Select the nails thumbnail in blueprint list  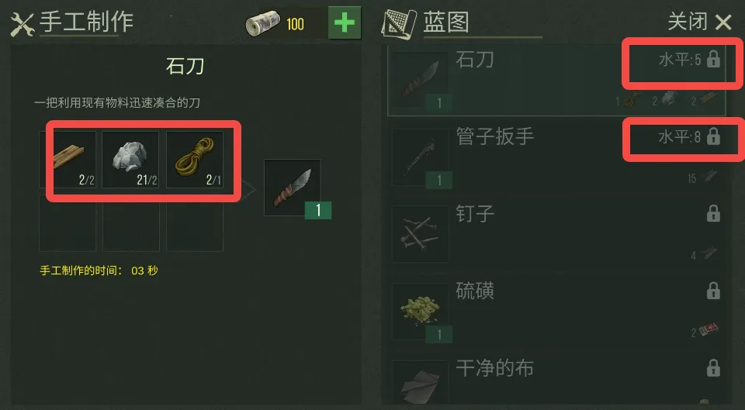pos(420,234)
